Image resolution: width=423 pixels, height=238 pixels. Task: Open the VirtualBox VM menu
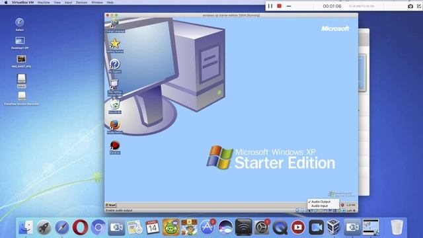(22, 3)
